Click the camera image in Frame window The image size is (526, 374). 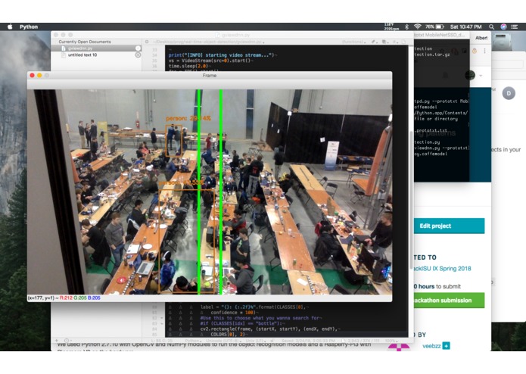pyautogui.click(x=210, y=192)
